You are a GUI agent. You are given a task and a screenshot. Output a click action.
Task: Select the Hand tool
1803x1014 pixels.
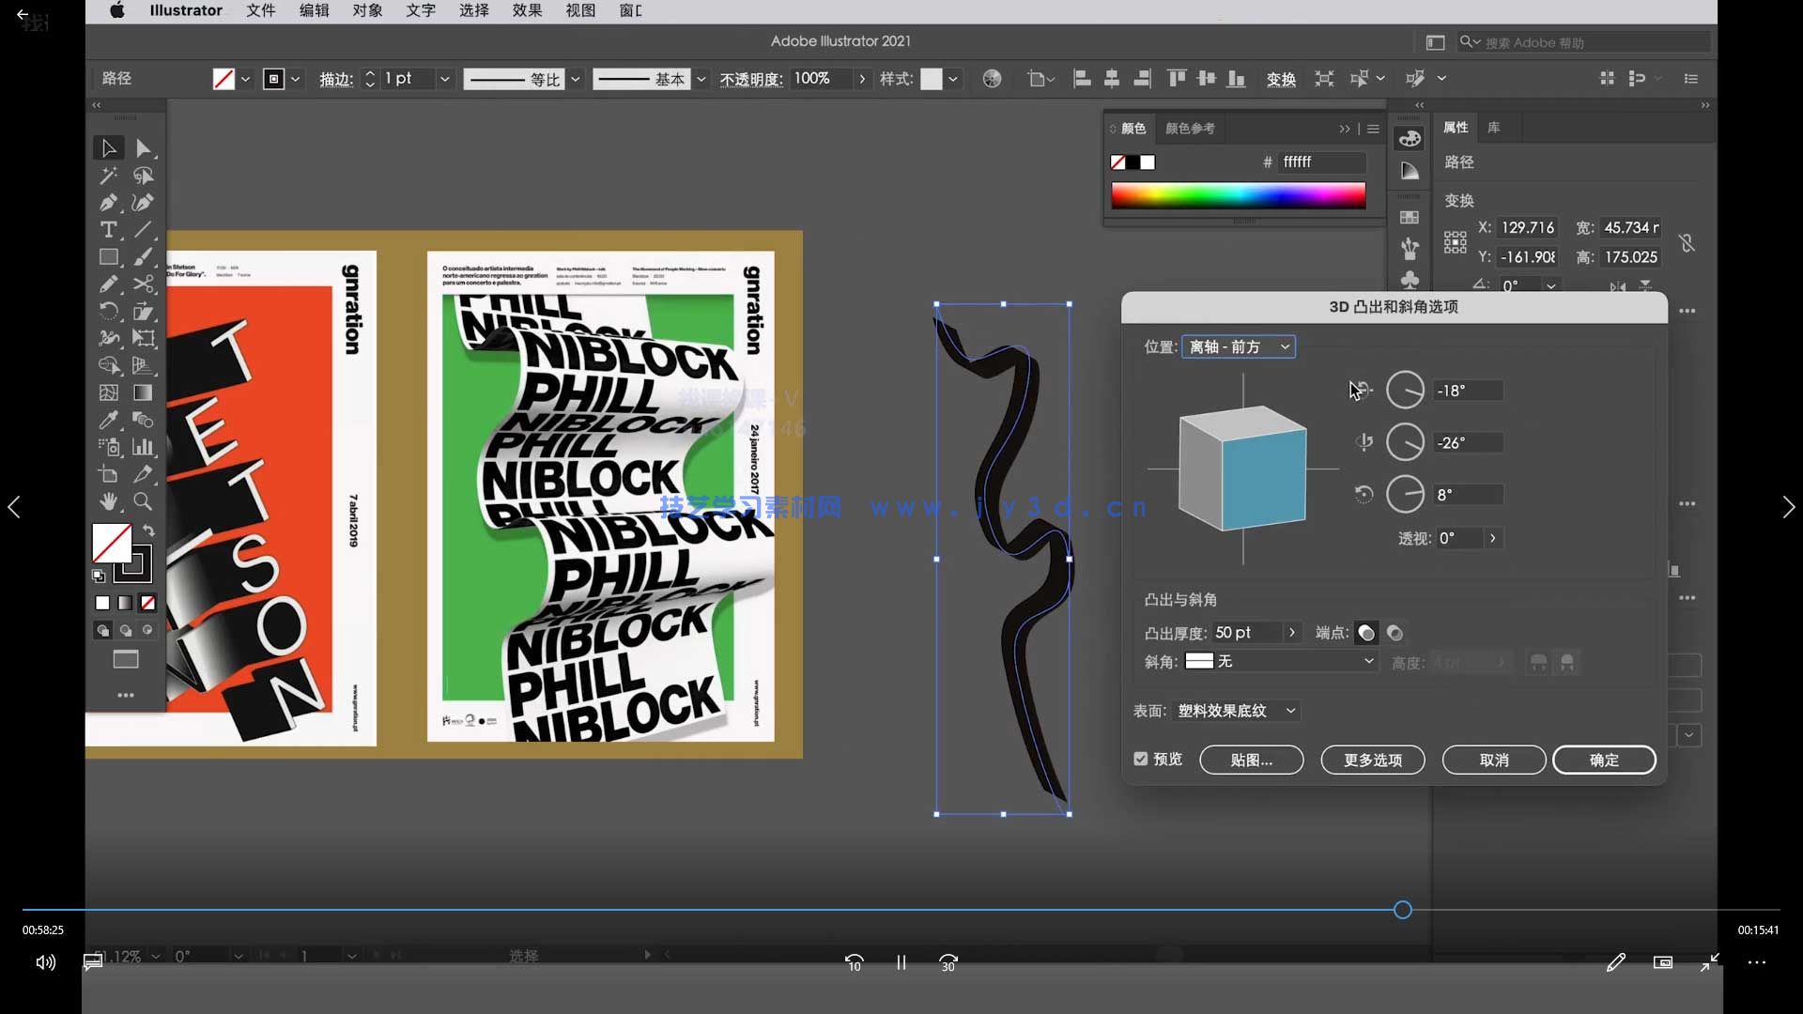tap(108, 501)
